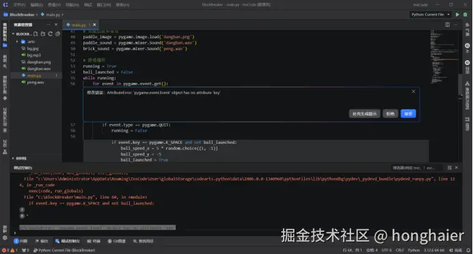Open the 调试 (Debug) menu

point(87,5)
